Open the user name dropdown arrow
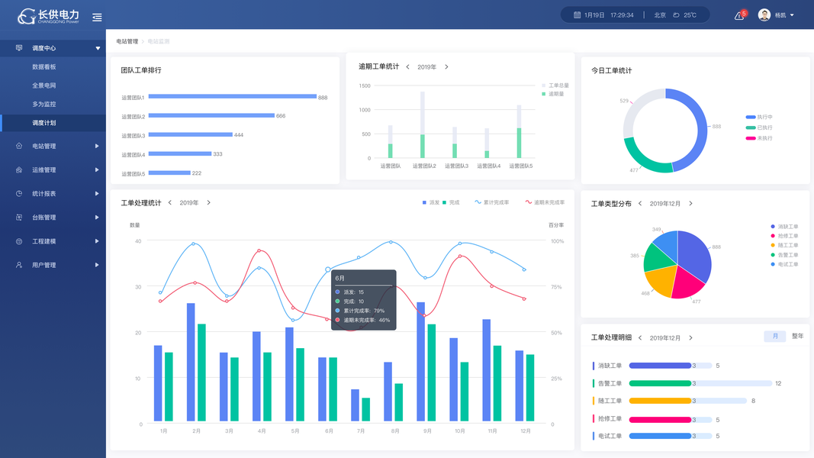This screenshot has width=814, height=458. (792, 15)
